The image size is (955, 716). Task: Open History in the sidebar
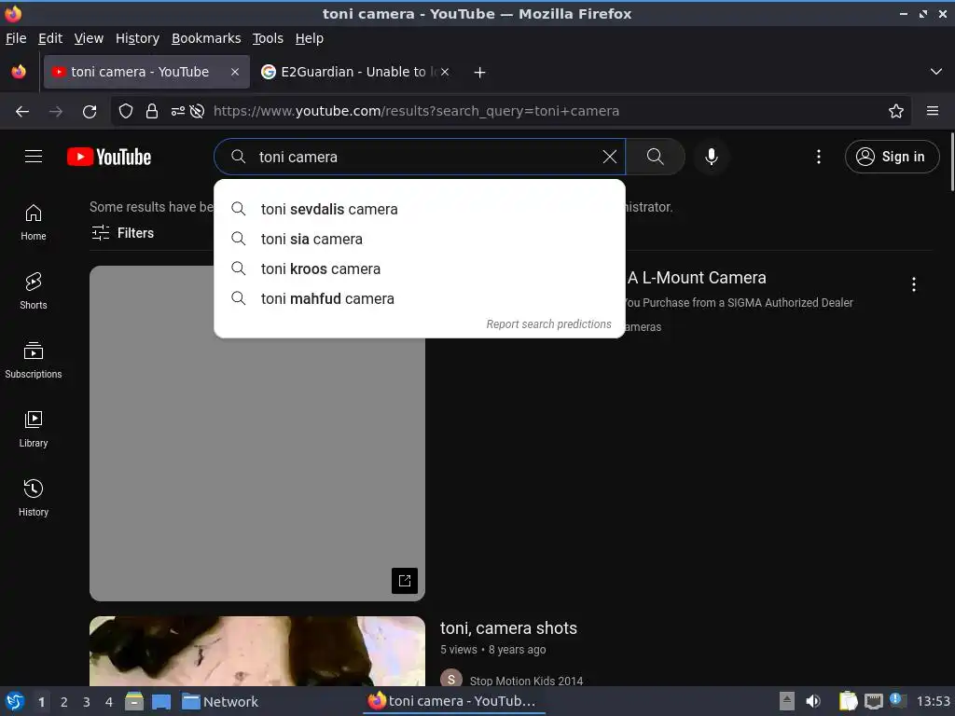[34, 498]
